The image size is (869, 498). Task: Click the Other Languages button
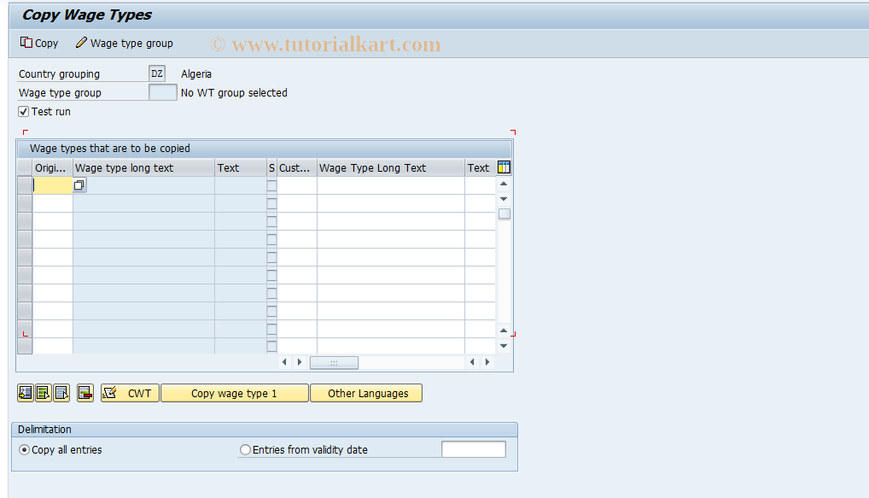(366, 393)
